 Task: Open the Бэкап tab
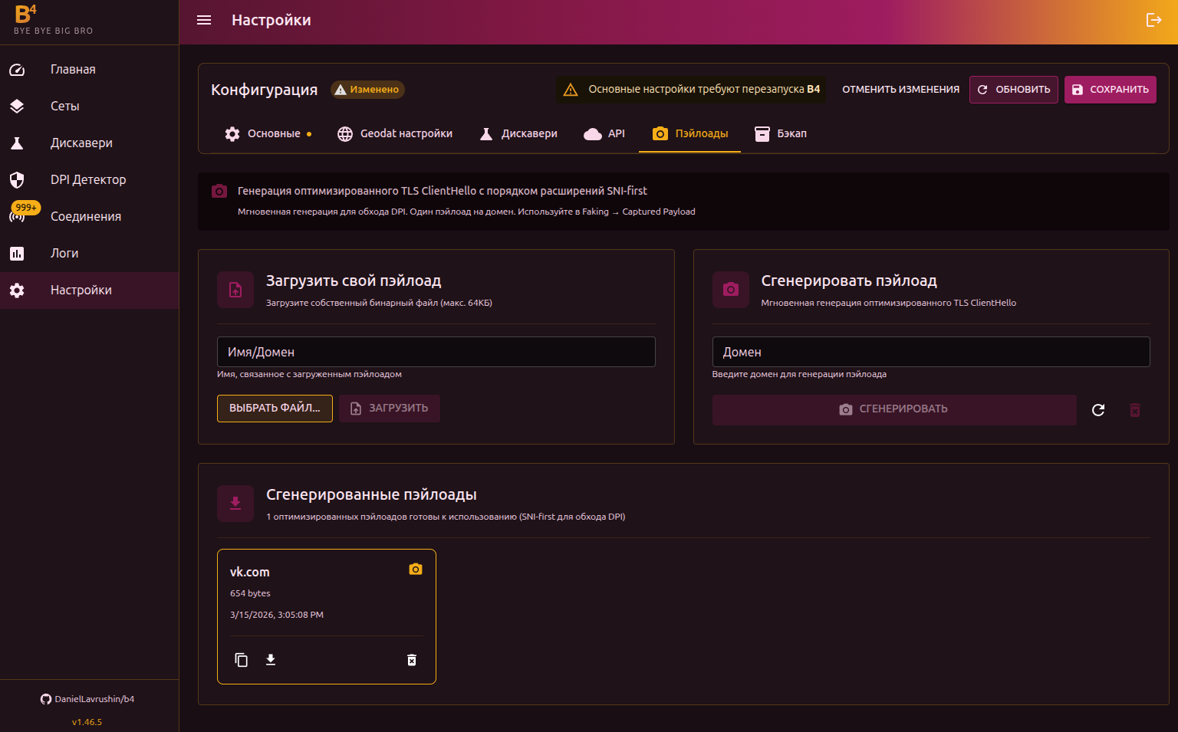781,134
